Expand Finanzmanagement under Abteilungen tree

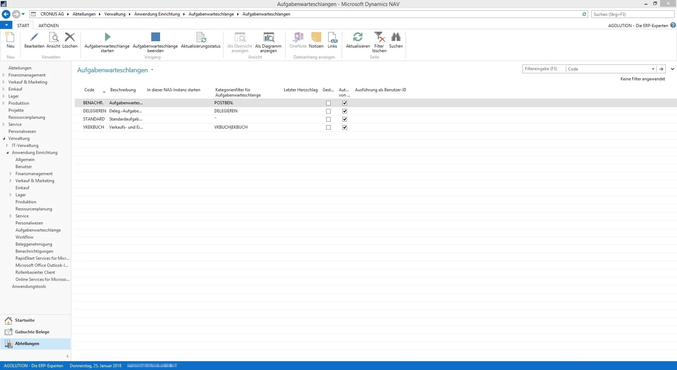(4, 75)
